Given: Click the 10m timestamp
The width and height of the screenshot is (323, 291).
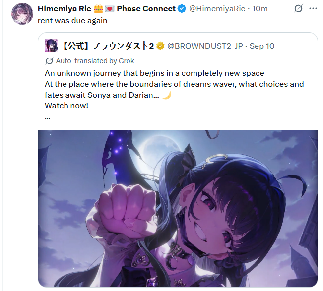Looking at the screenshot, I should pyautogui.click(x=260, y=9).
